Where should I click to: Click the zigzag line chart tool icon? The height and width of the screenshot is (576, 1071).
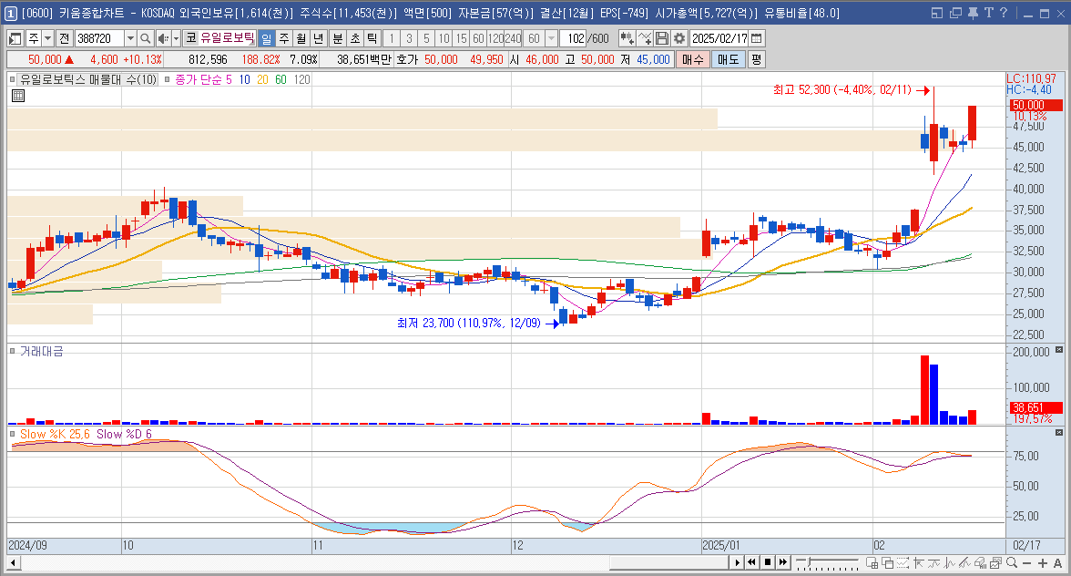pyautogui.click(x=644, y=39)
